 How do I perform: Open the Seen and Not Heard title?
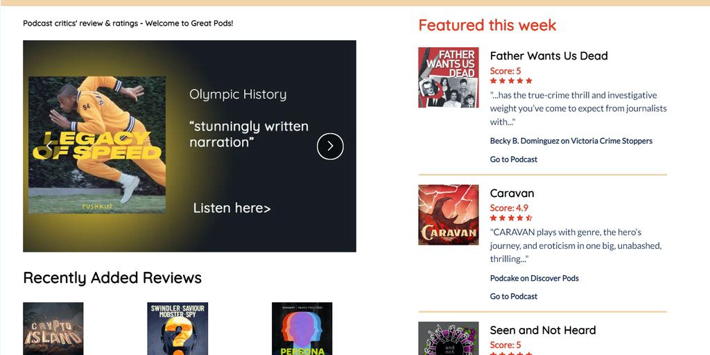pos(542,330)
